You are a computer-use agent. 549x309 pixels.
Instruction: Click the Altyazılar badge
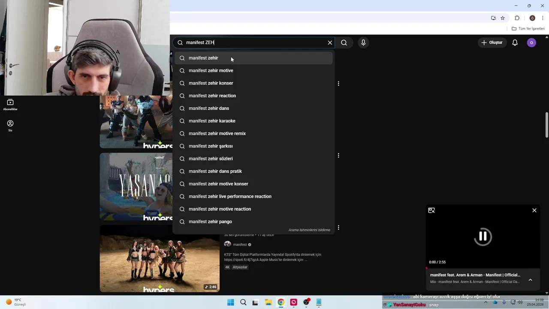click(x=240, y=267)
